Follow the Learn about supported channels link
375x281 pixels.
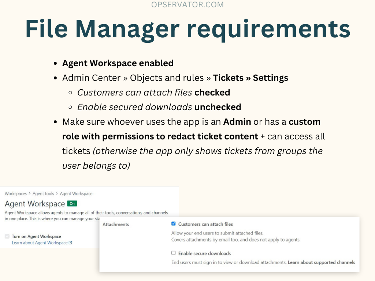[x=321, y=262]
